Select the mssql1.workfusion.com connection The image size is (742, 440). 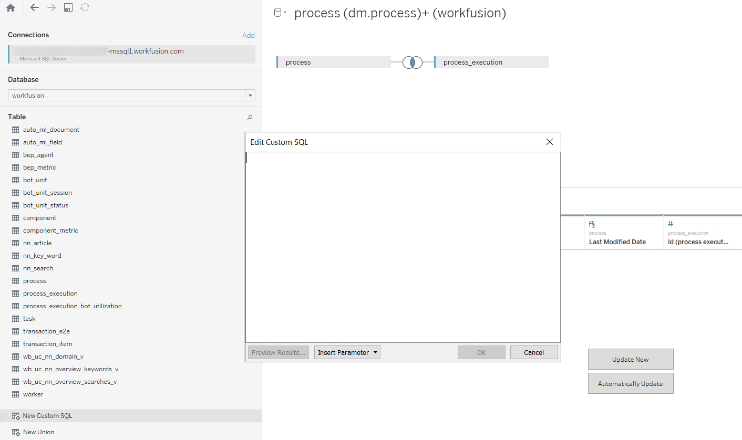click(131, 55)
